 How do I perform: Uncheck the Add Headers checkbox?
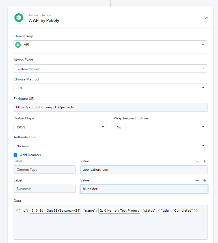[x=15, y=155]
